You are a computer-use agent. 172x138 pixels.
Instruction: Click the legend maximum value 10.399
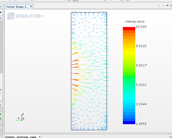141,27
